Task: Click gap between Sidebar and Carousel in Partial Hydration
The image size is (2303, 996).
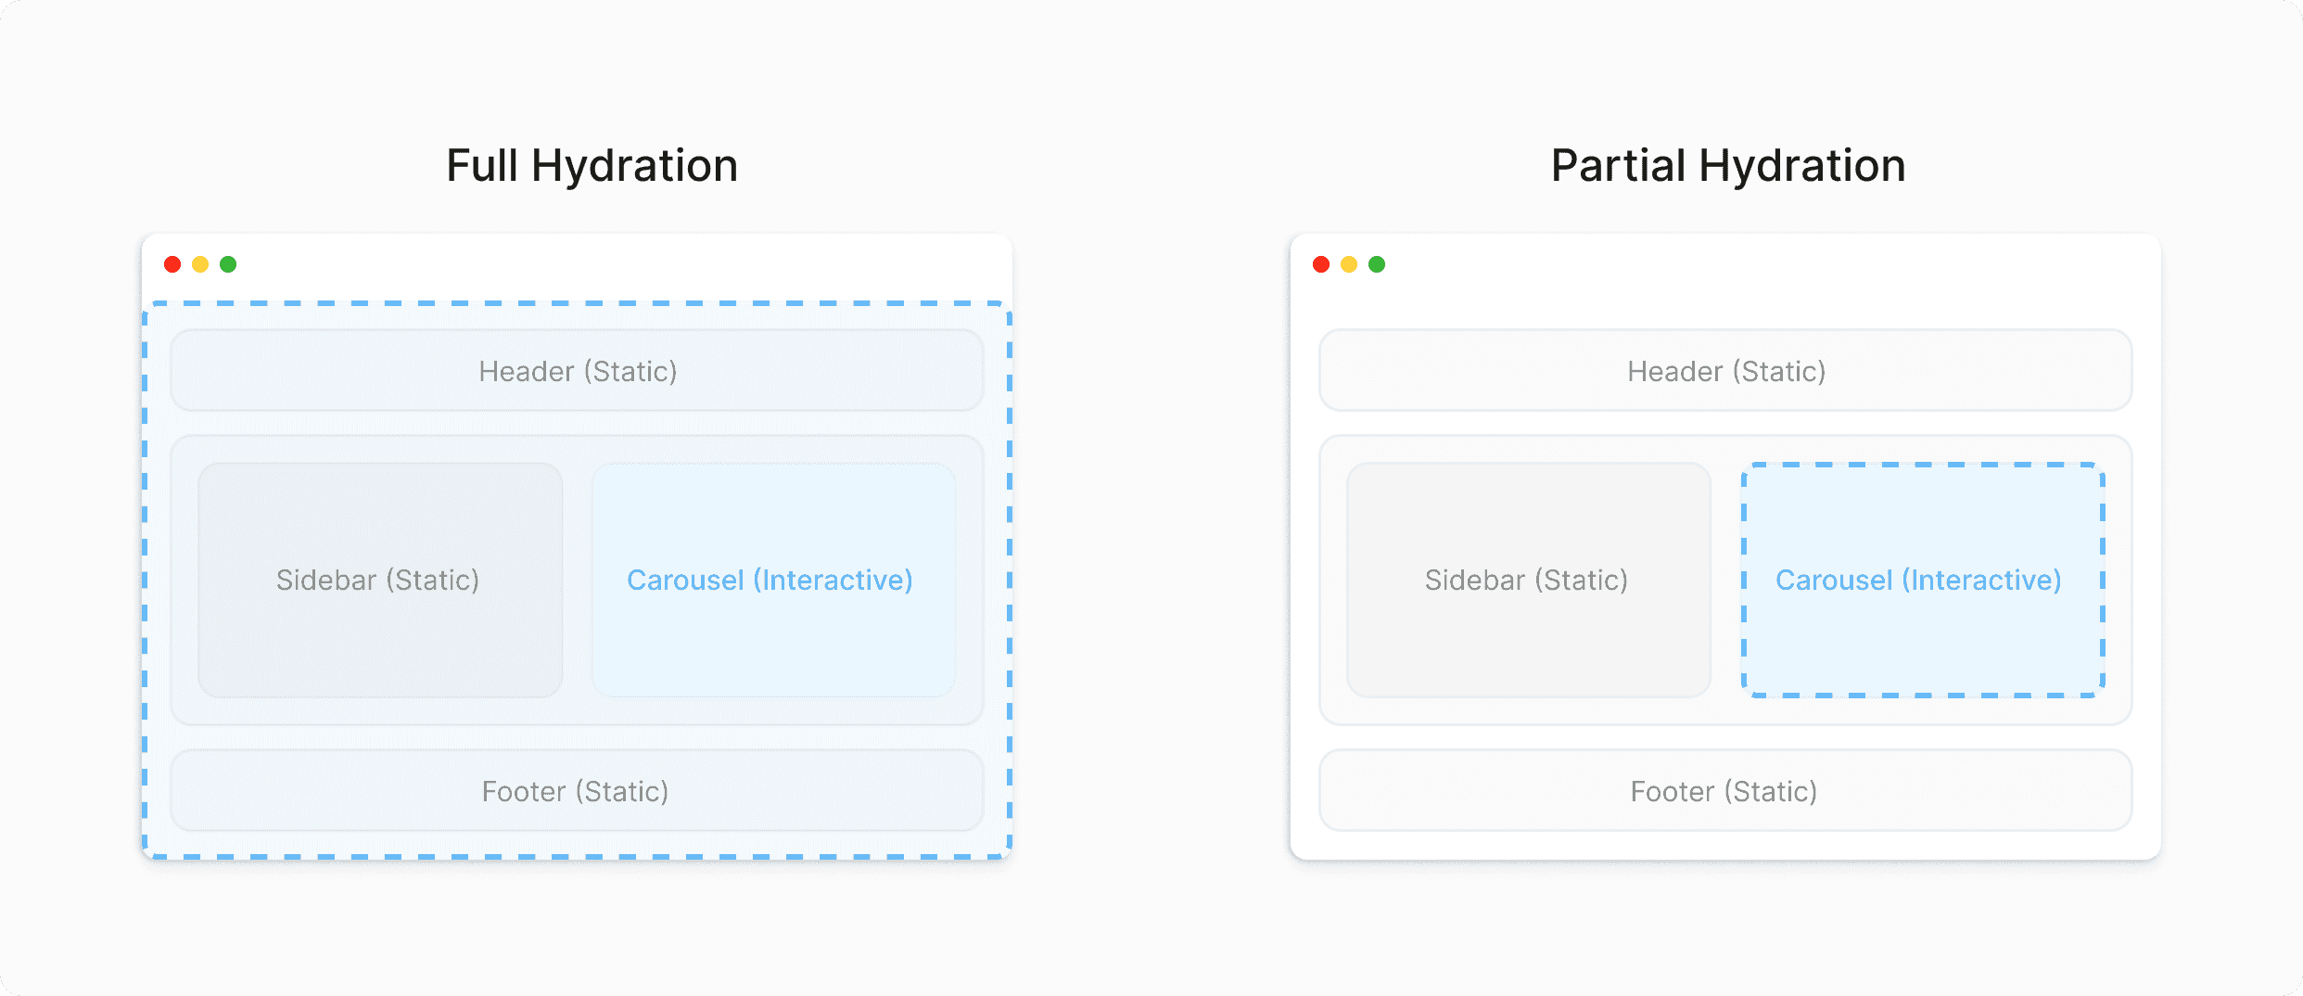Action: (x=1726, y=580)
